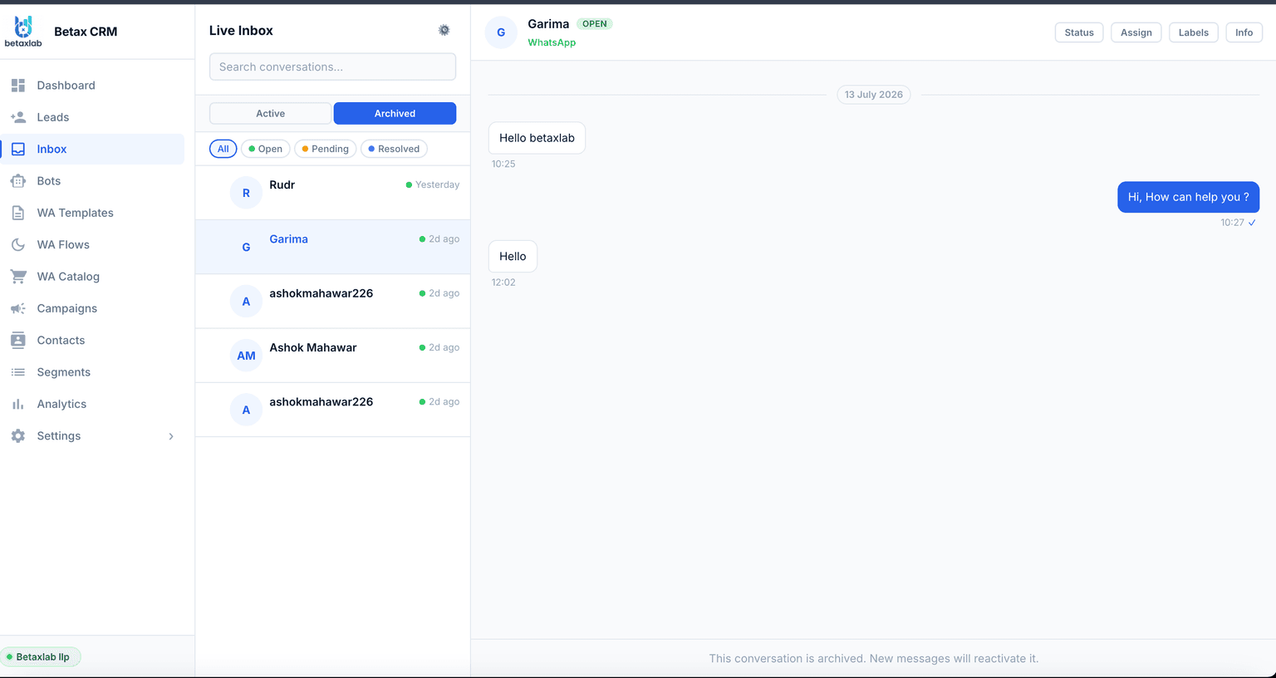Expand the Settings submenu chevron

coord(171,436)
